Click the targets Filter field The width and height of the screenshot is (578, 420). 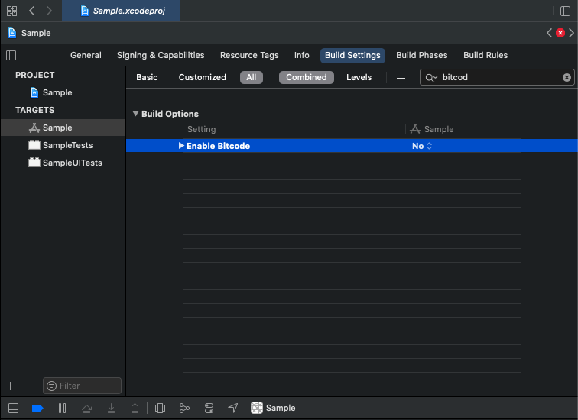[83, 386]
